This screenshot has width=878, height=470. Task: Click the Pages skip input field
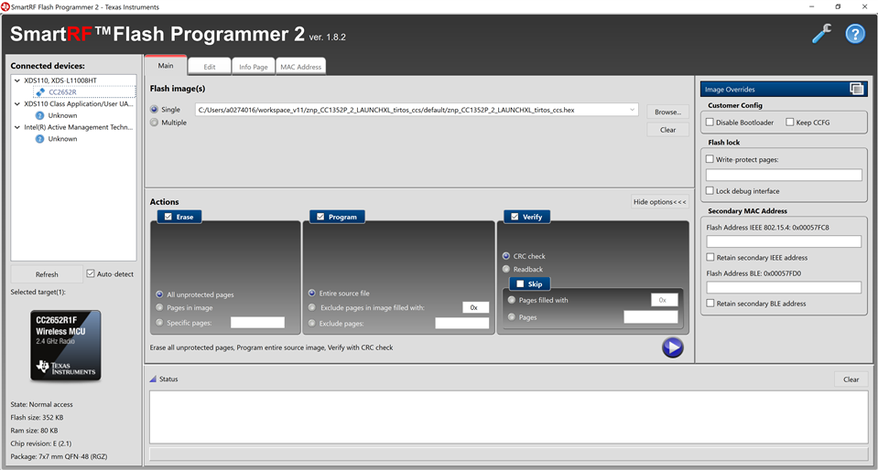point(651,317)
